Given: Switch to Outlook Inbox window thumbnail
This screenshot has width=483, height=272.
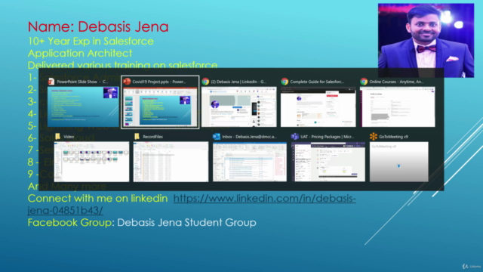Looking at the screenshot, I should [x=250, y=162].
